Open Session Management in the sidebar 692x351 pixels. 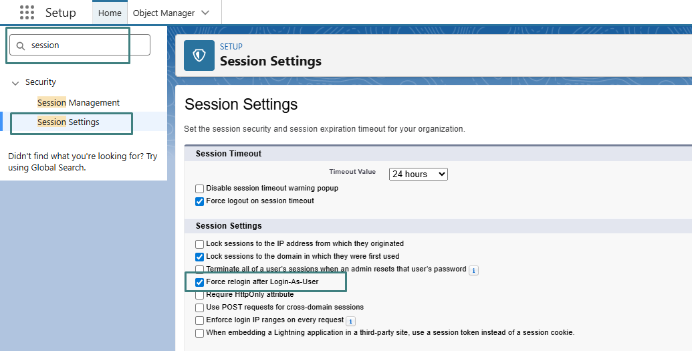[x=78, y=103]
